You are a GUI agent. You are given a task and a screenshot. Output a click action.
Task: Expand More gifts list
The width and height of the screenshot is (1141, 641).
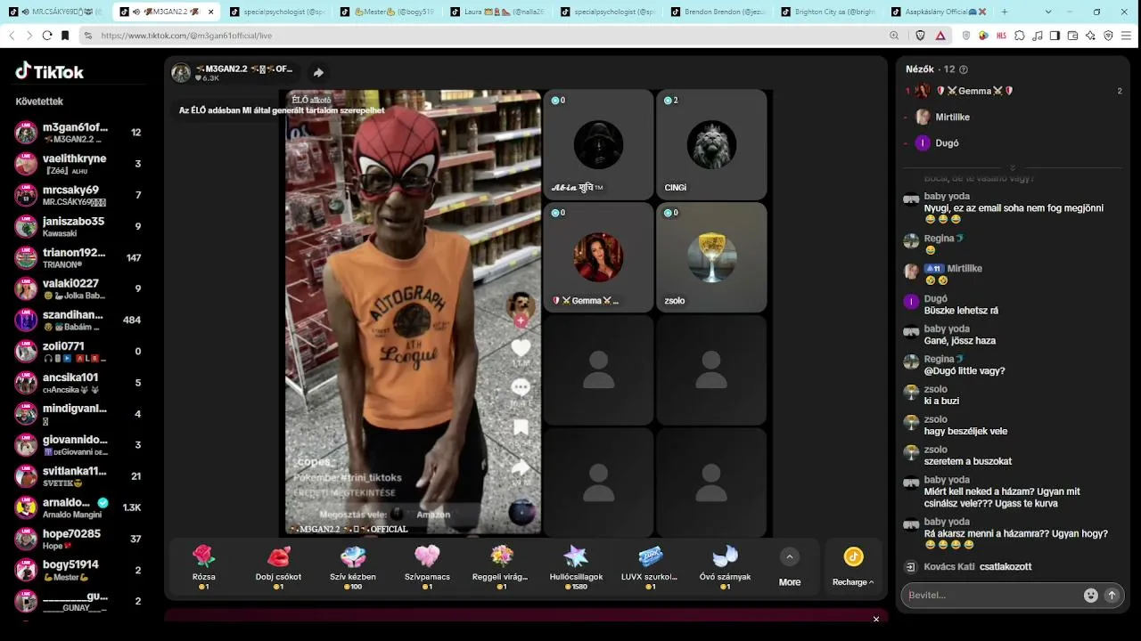(x=789, y=567)
